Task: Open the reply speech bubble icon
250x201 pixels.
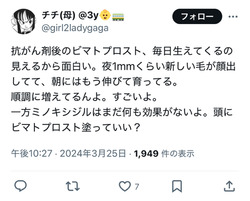Action: click(20, 186)
